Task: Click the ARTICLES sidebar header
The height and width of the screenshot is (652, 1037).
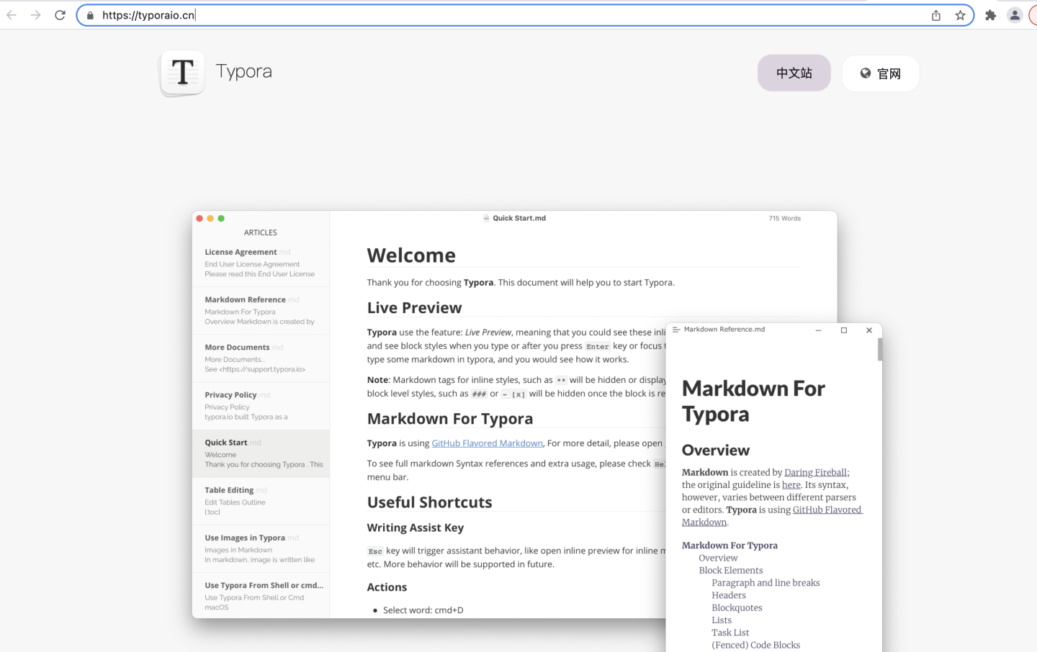Action: pos(261,232)
